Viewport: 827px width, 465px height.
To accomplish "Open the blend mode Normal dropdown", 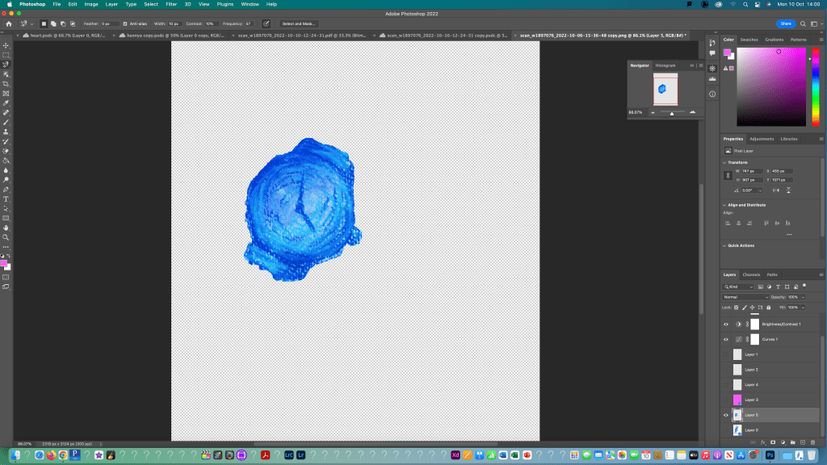I will click(x=745, y=297).
